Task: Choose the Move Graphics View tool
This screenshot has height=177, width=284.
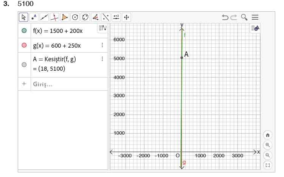Action: (126, 17)
